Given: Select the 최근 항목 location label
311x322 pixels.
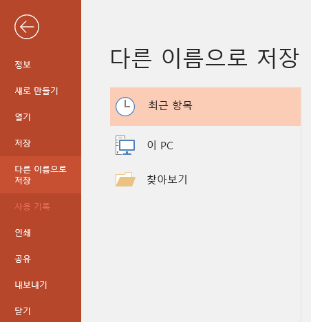Looking at the screenshot, I should coord(170,105).
